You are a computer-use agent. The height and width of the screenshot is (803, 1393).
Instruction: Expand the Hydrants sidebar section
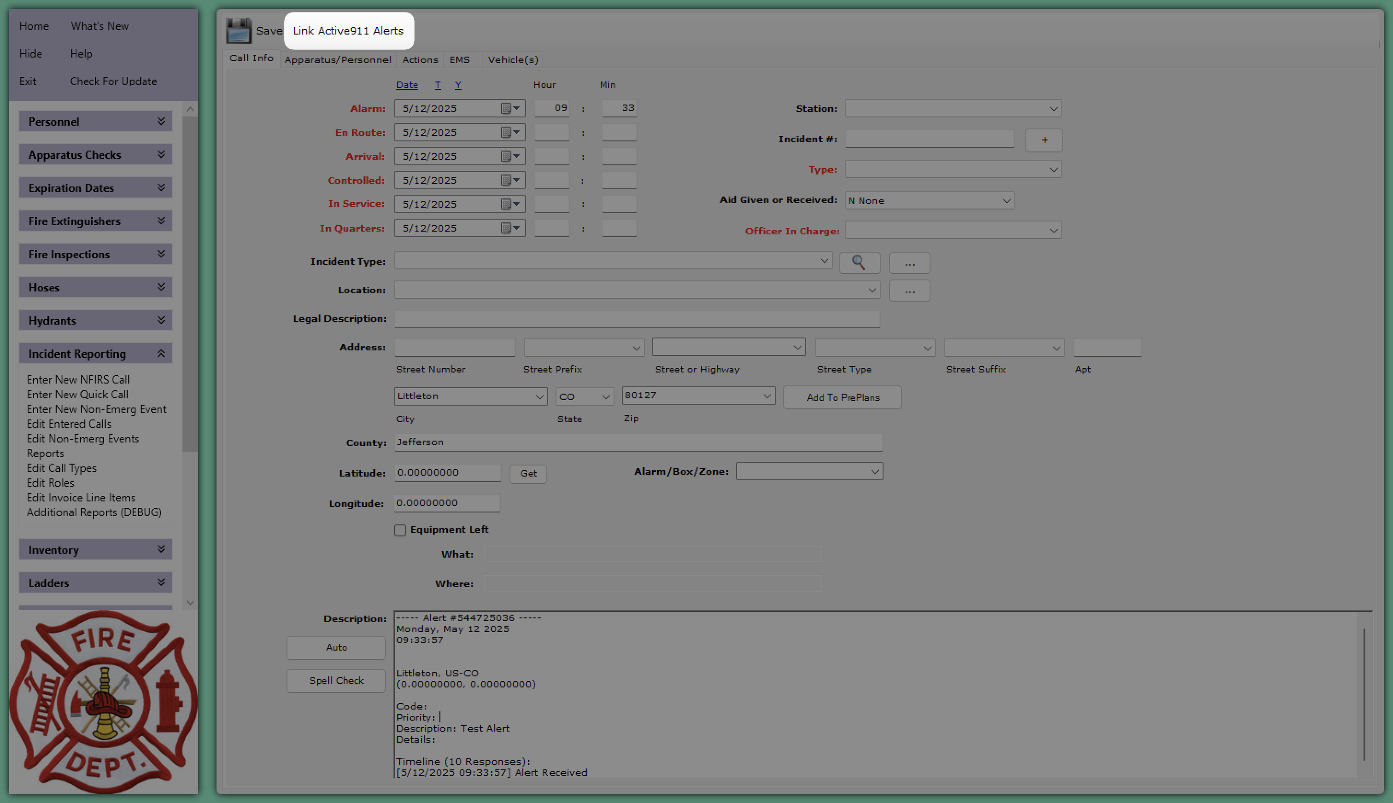(x=95, y=320)
